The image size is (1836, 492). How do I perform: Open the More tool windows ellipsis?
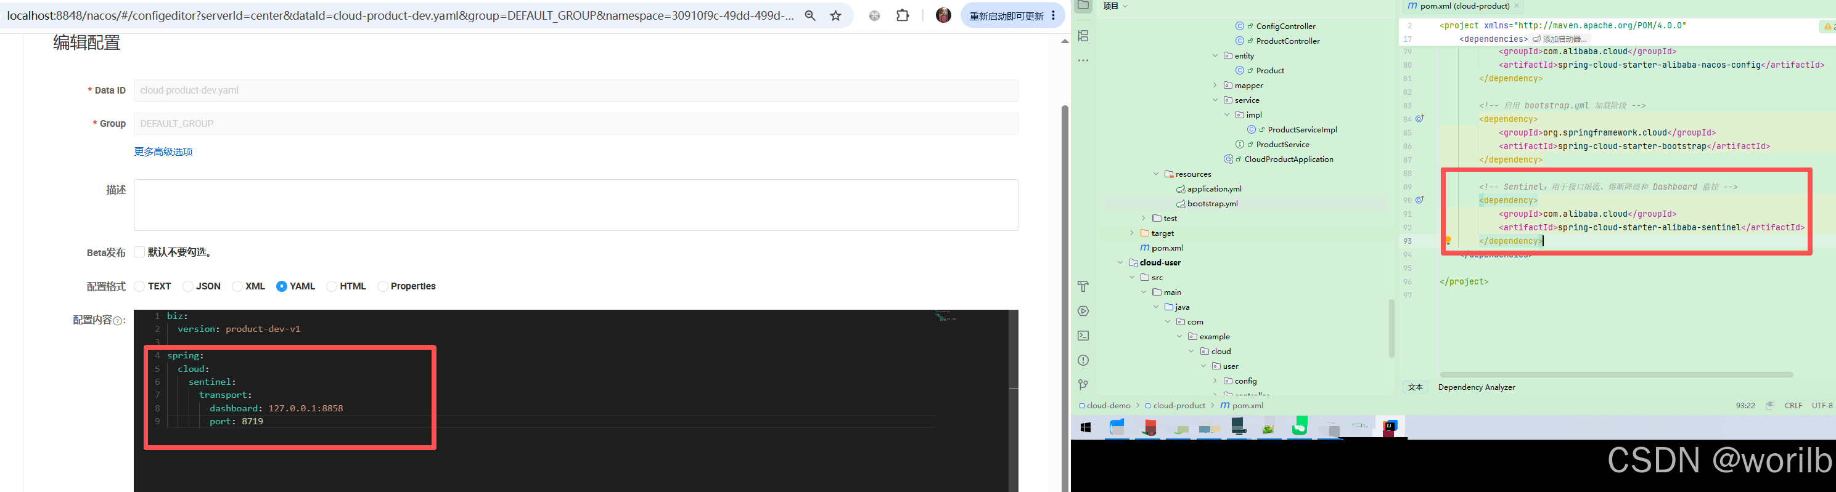(x=1083, y=60)
